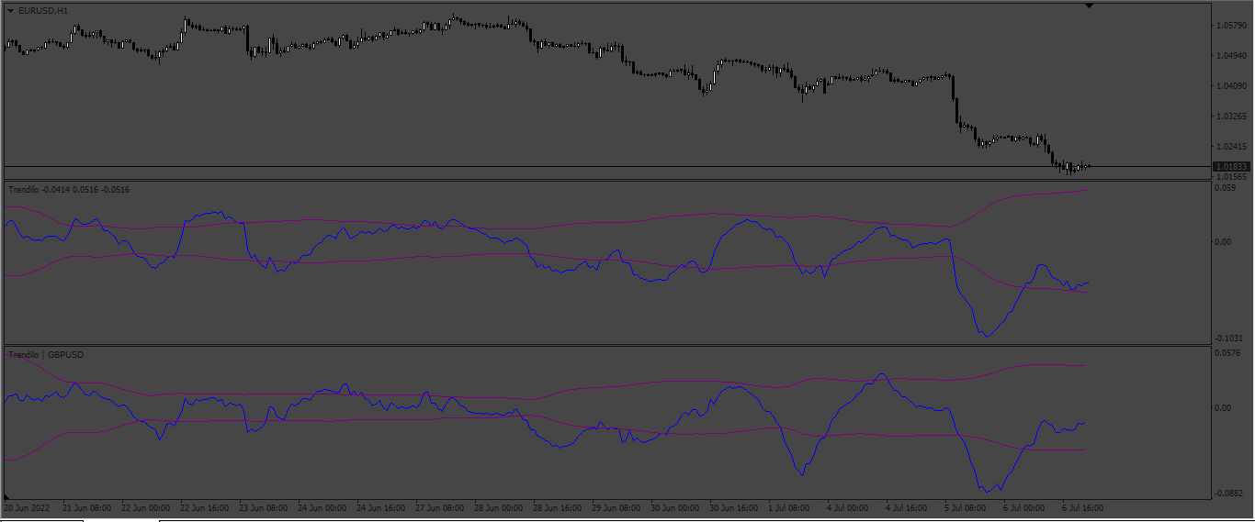The height and width of the screenshot is (522, 1255).
Task: Click the 30 Jun 16:00 time marker
Action: (x=735, y=507)
